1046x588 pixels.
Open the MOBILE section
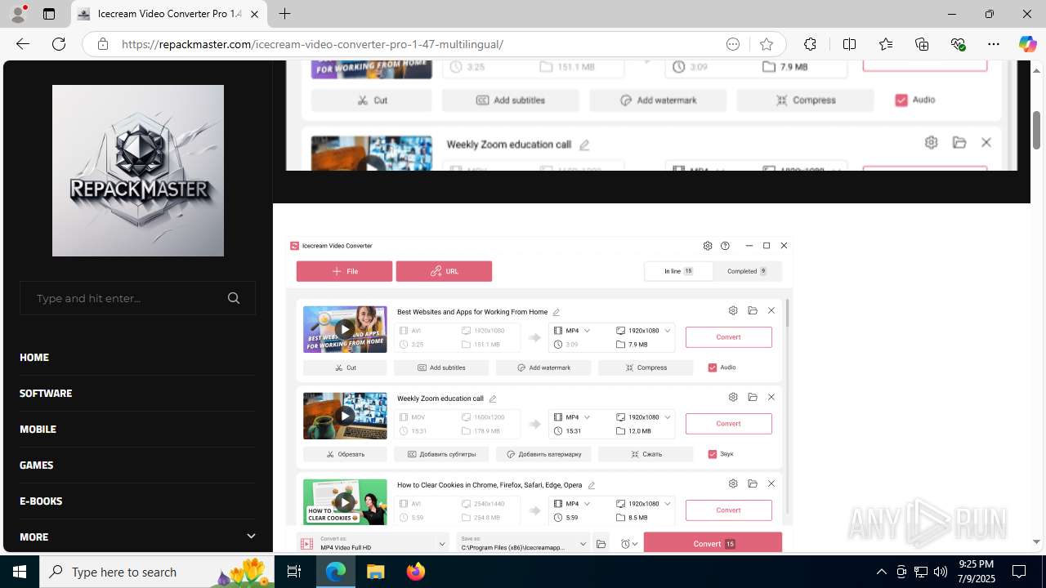click(38, 429)
